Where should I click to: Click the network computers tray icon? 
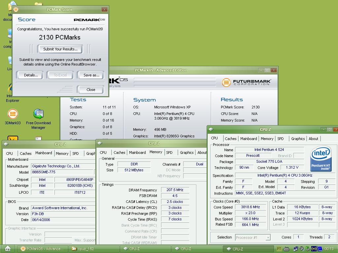[x=296, y=249]
